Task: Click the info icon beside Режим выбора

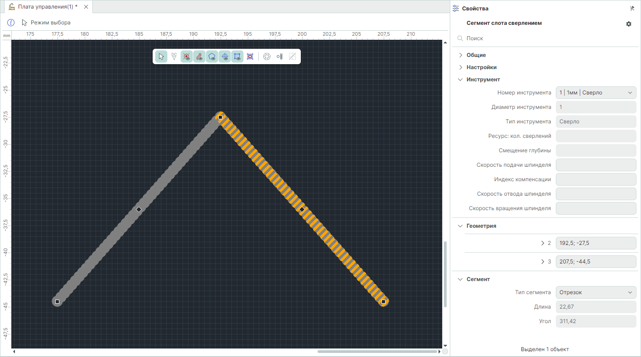Action: point(11,23)
